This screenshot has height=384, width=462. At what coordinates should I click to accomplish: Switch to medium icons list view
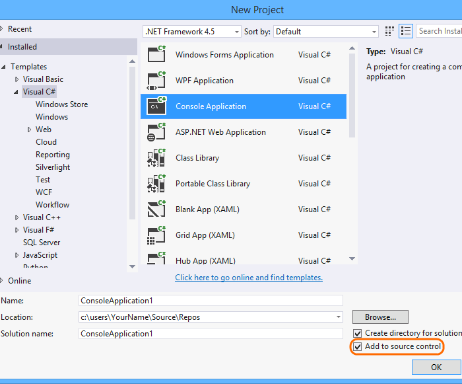click(406, 31)
